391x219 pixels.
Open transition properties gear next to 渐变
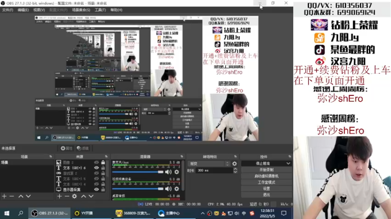(235, 164)
